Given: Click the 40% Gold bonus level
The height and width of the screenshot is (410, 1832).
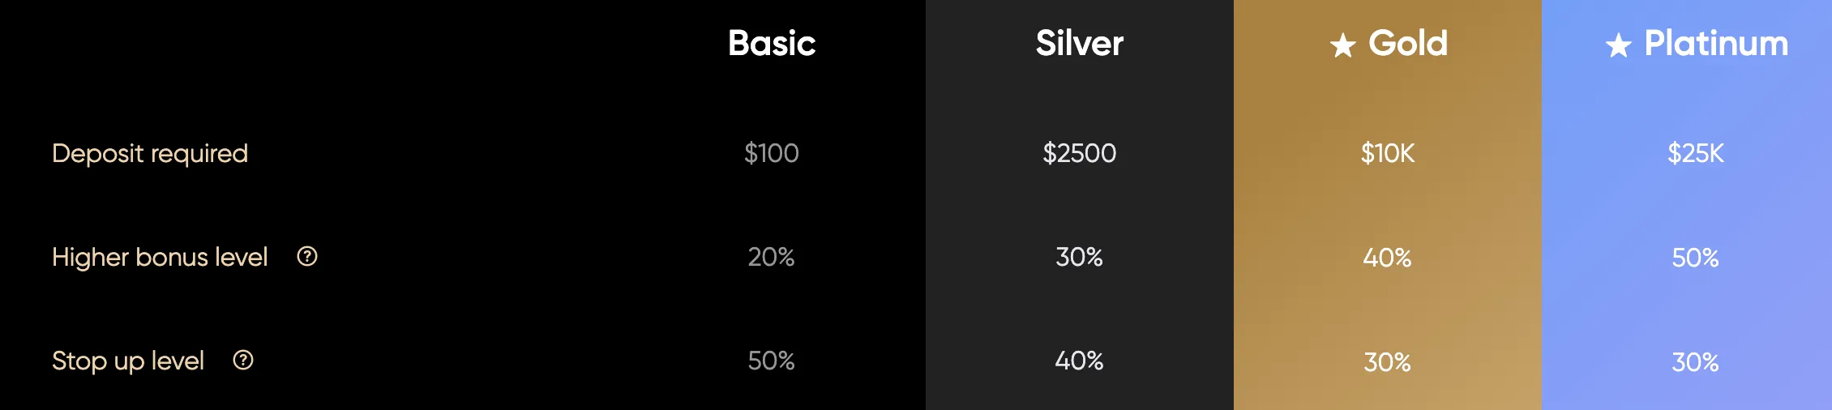Looking at the screenshot, I should 1388,258.
